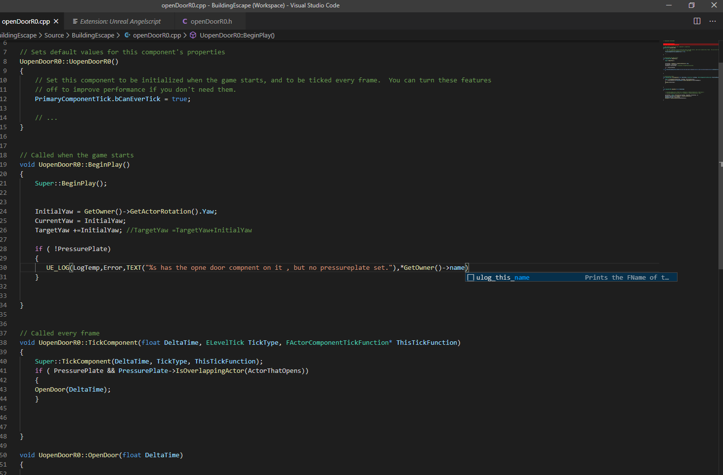Click the snippet icon beside ulog_this_name

[x=471, y=278]
